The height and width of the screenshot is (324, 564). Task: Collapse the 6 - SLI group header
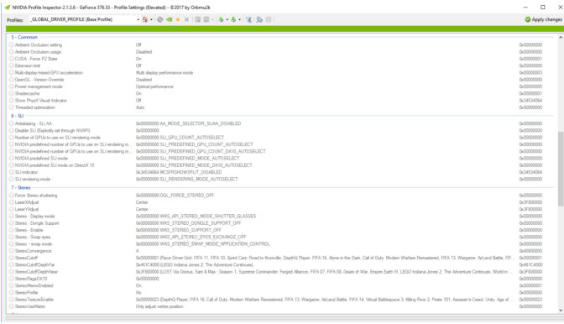18,116
